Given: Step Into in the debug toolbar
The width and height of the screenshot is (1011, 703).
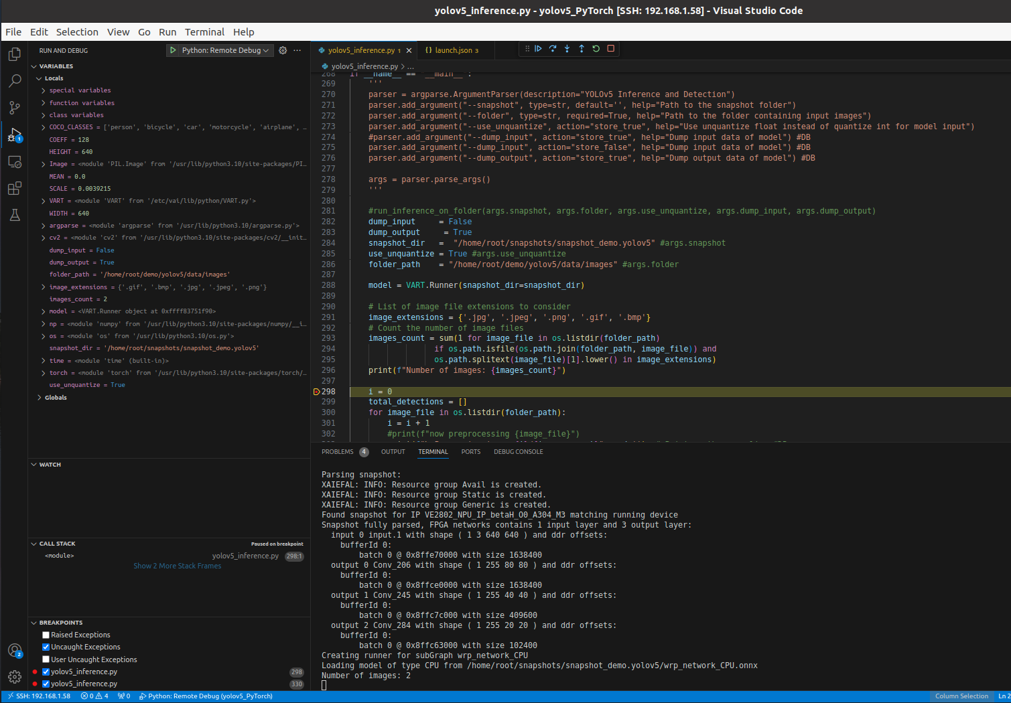Looking at the screenshot, I should pyautogui.click(x=567, y=49).
